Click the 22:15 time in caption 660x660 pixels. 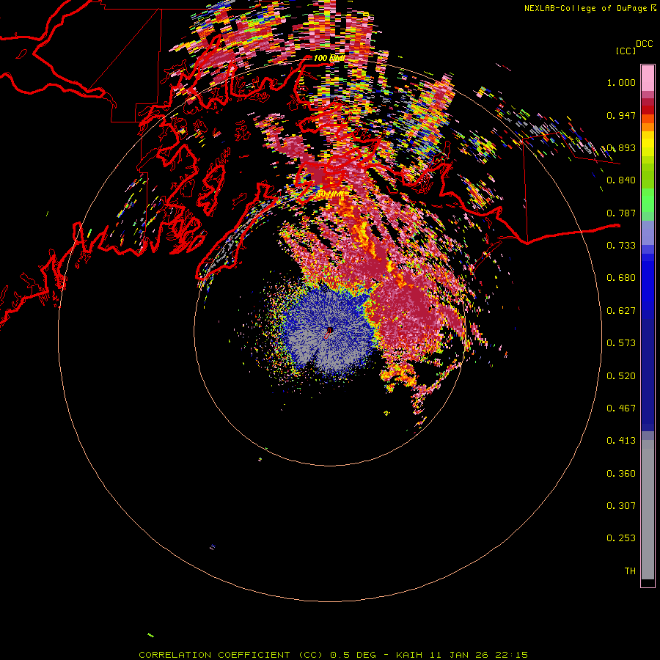(x=511, y=655)
